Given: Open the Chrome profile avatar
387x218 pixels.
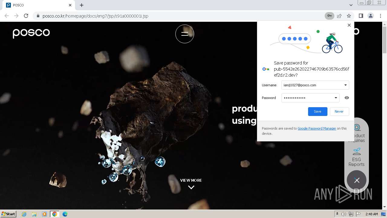Looking at the screenshot, I should 371,16.
